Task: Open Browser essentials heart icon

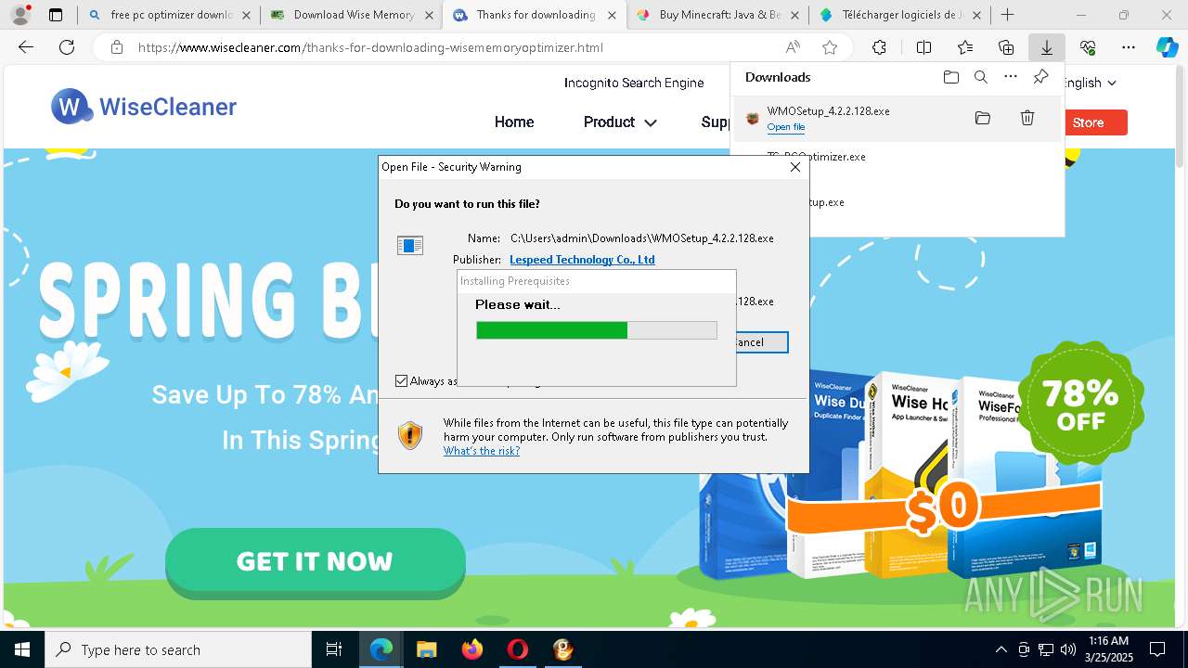Action: click(x=1088, y=48)
